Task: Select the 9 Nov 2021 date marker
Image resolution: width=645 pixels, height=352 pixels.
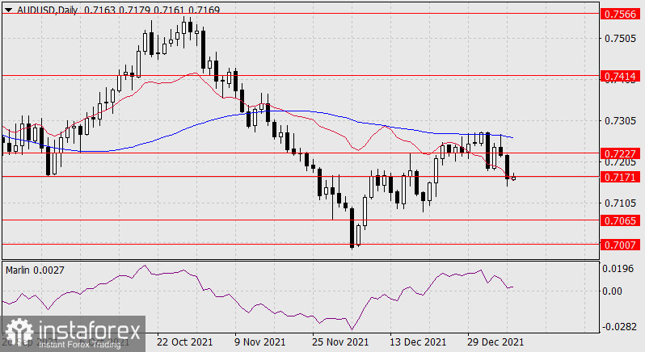Action: point(261,342)
